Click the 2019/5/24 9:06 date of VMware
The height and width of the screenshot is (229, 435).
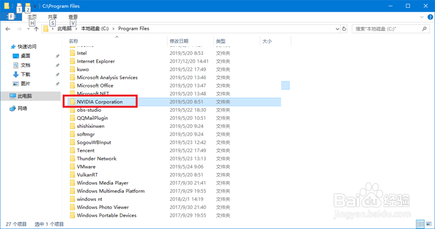click(x=187, y=166)
